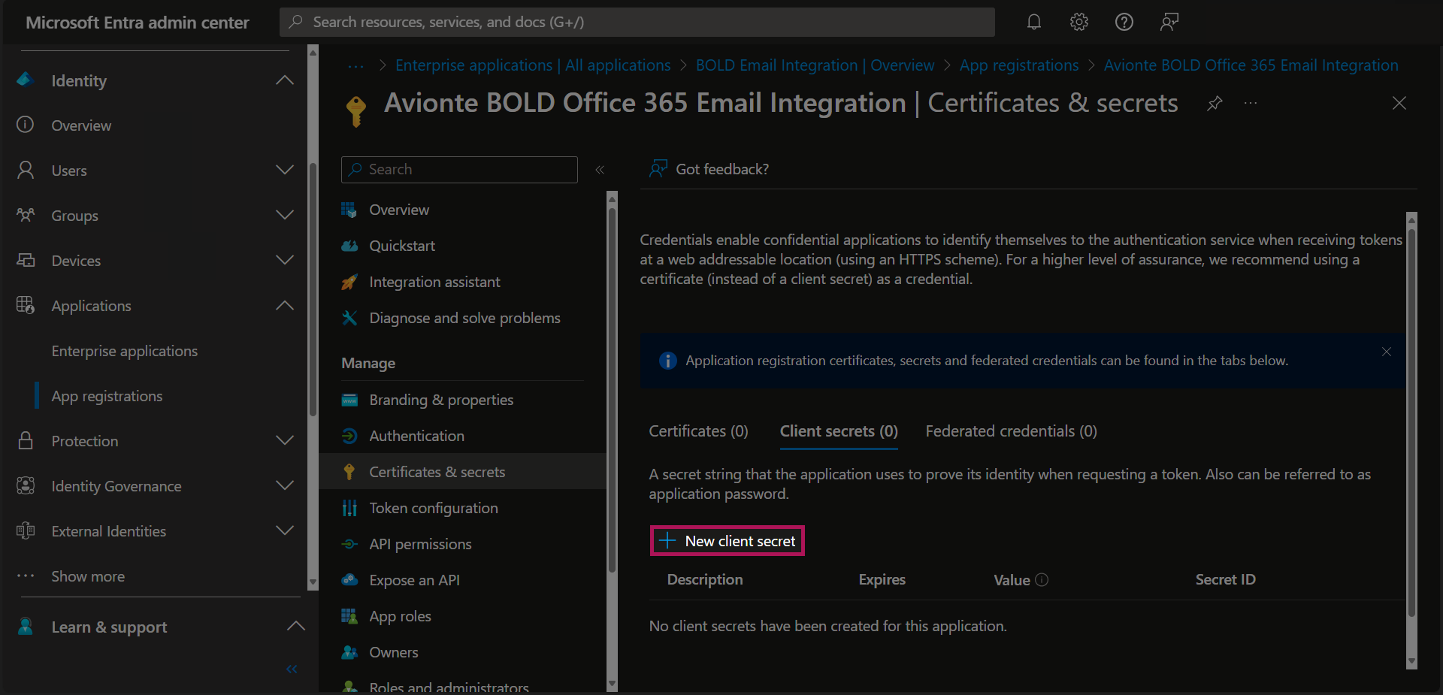Collapse the Applications menu group
Image resolution: width=1443 pixels, height=695 pixels.
click(x=285, y=305)
